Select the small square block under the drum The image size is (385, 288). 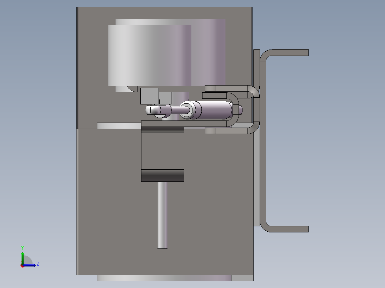150,96
